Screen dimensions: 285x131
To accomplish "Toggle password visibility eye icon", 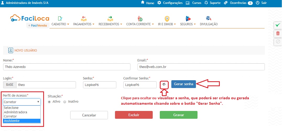I will tap(164, 84).
